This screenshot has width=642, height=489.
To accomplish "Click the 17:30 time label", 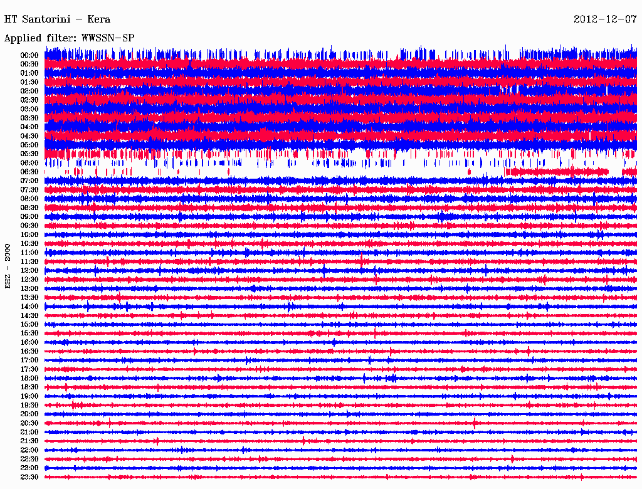I will click(x=29, y=369).
